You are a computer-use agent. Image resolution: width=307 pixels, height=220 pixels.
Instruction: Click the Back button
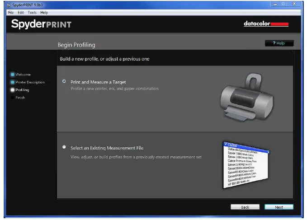point(245,207)
